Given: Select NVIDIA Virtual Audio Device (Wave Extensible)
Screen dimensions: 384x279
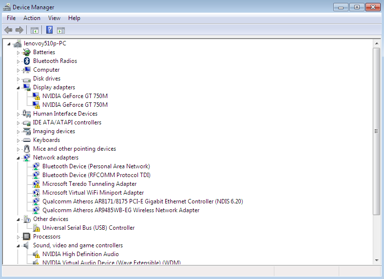Looking at the screenshot, I should click(x=112, y=262).
